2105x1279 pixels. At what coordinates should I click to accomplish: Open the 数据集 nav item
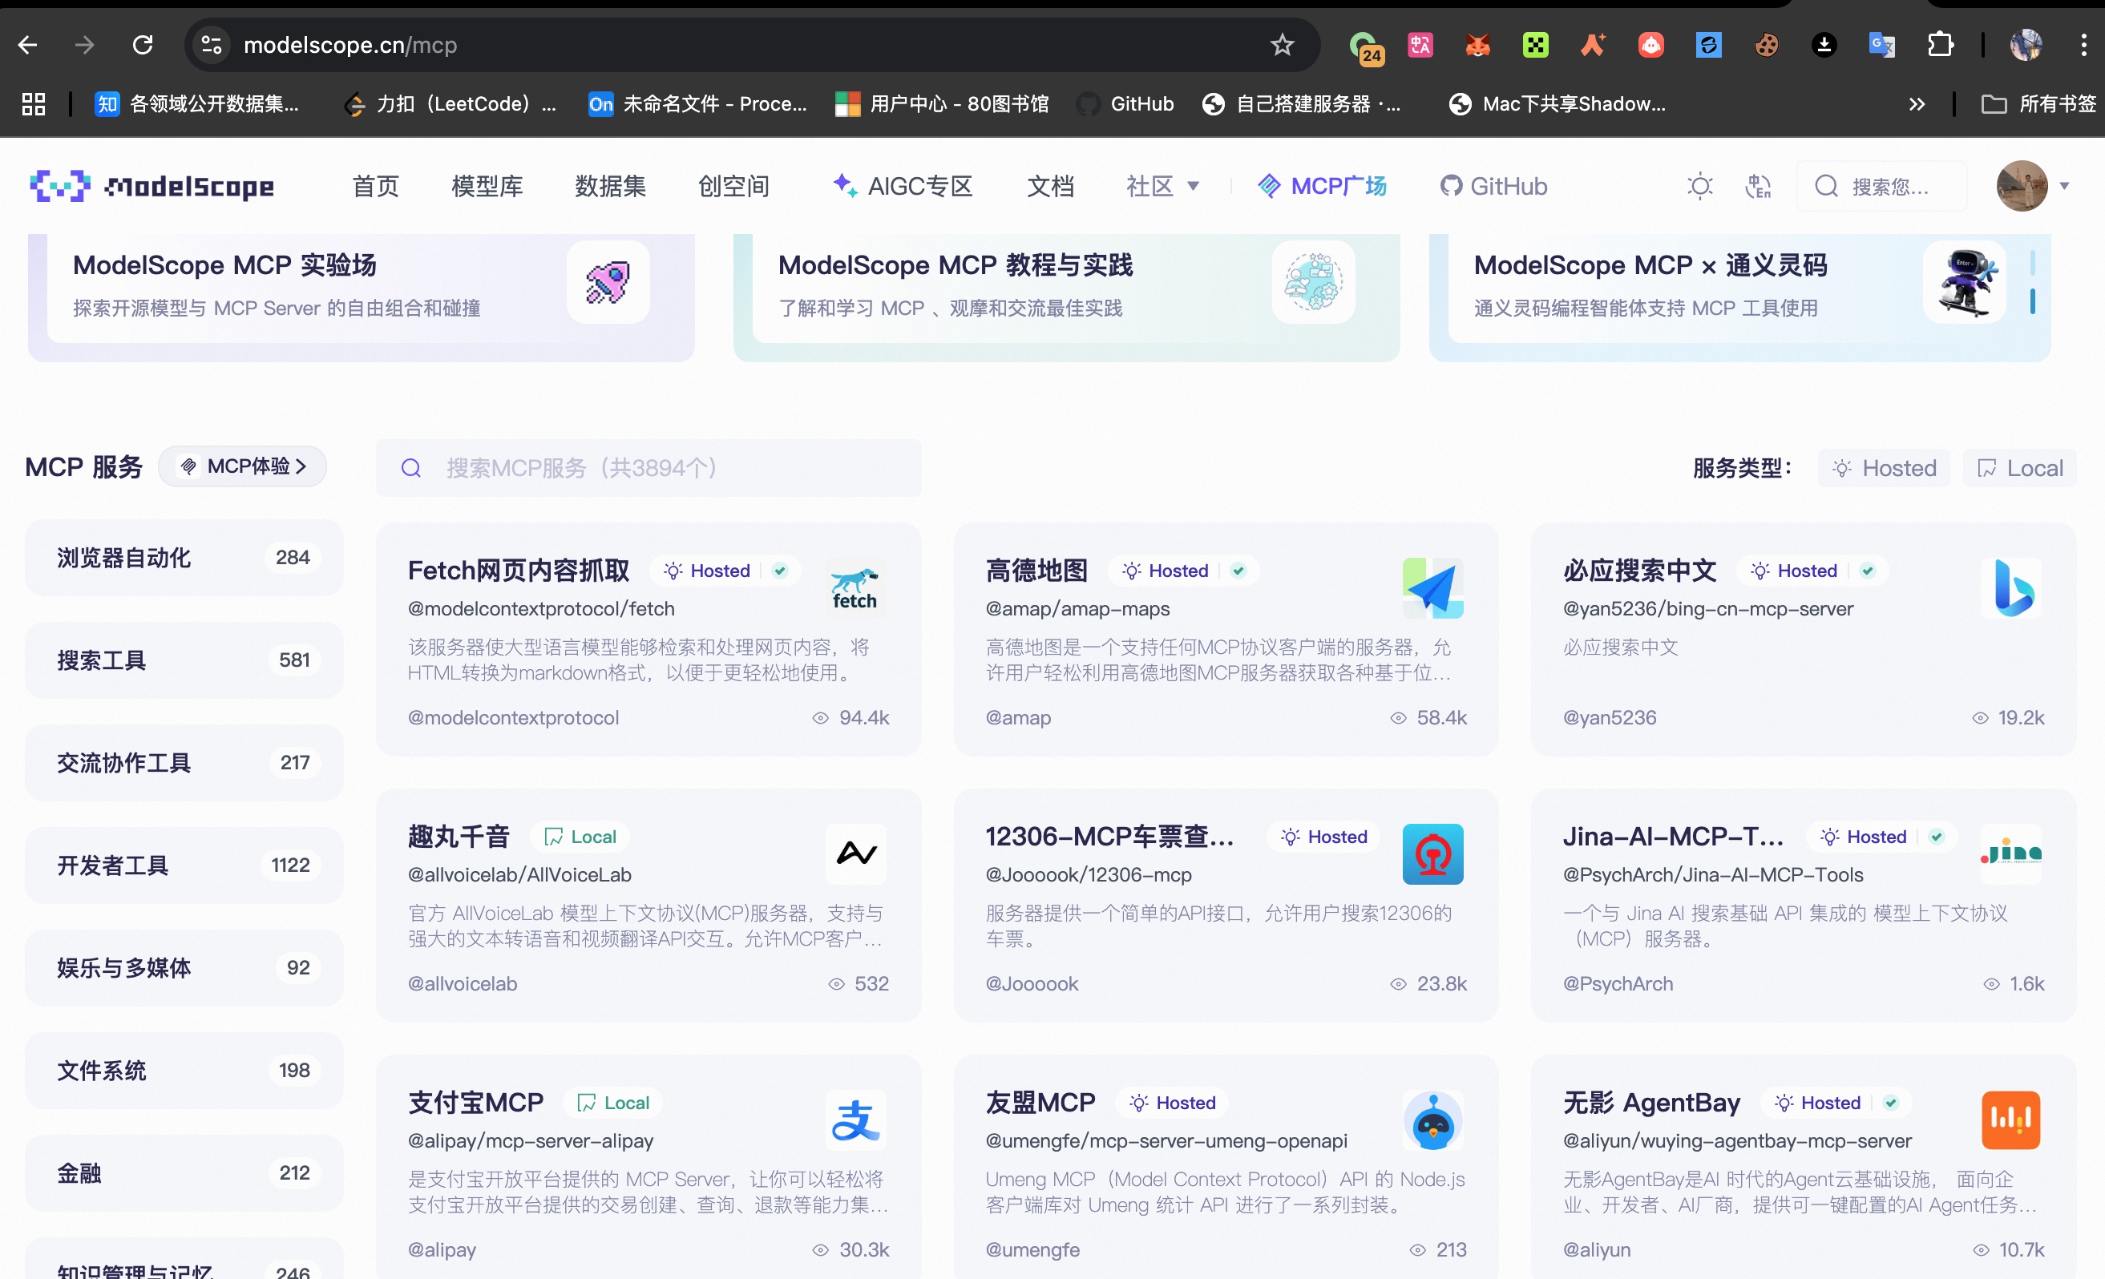610,186
